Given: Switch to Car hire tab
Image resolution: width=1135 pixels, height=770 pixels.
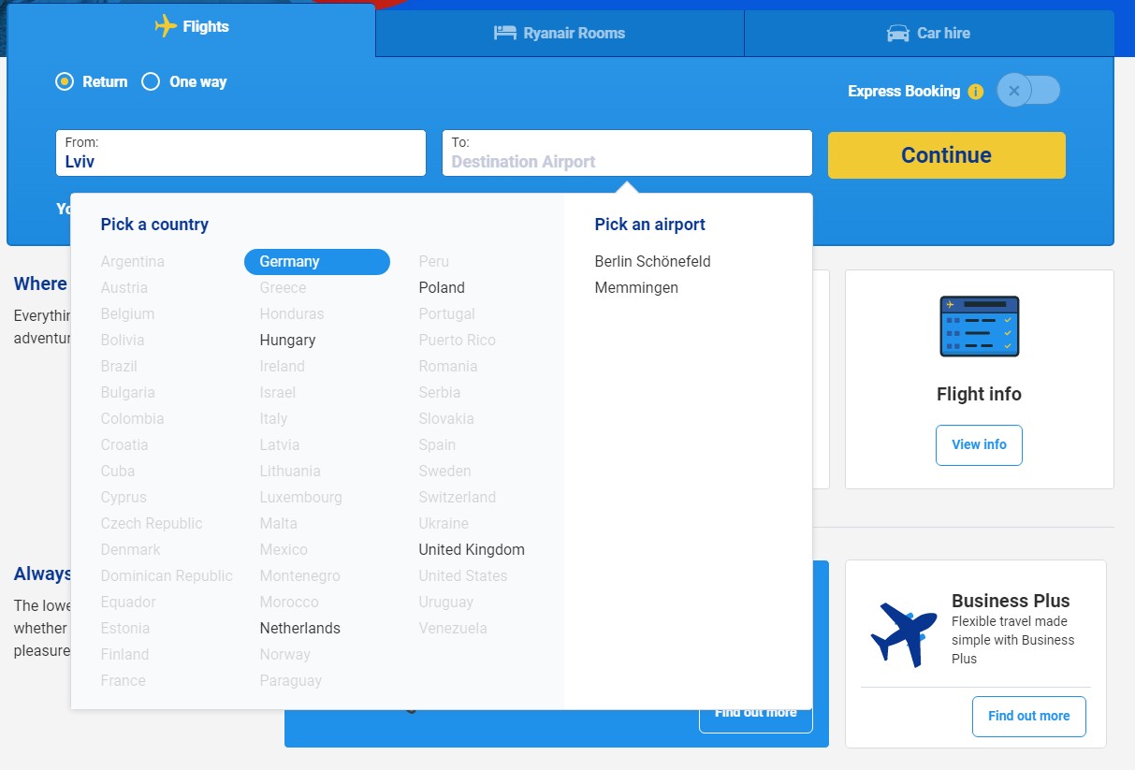Looking at the screenshot, I should coord(929,34).
